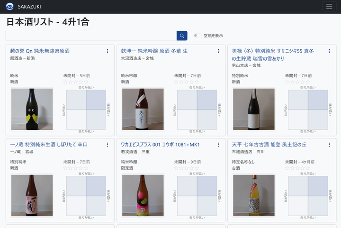
Task: Click the 若戎酒造 – 三重 brewery text
Action: pyautogui.click(x=135, y=152)
